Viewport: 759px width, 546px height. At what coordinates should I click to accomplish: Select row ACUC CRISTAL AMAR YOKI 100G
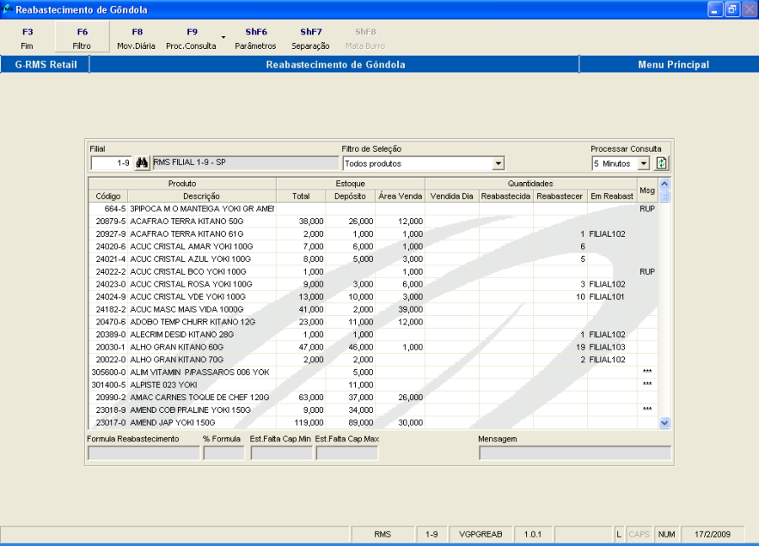click(x=373, y=247)
